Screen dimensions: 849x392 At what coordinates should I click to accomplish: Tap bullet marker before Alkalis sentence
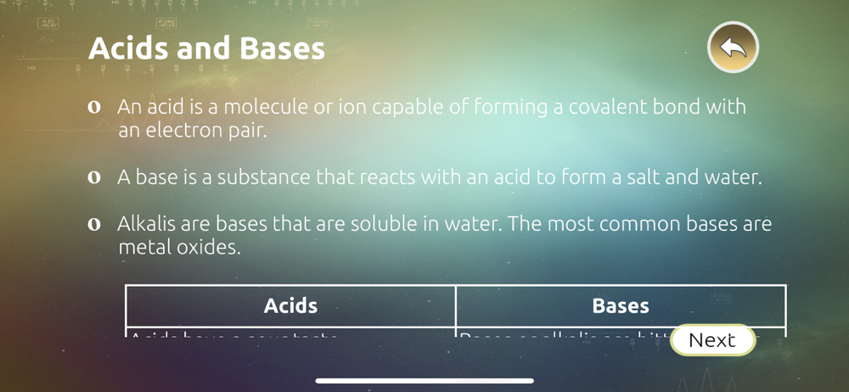(94, 225)
